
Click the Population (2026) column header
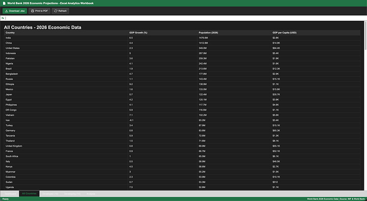click(234, 33)
